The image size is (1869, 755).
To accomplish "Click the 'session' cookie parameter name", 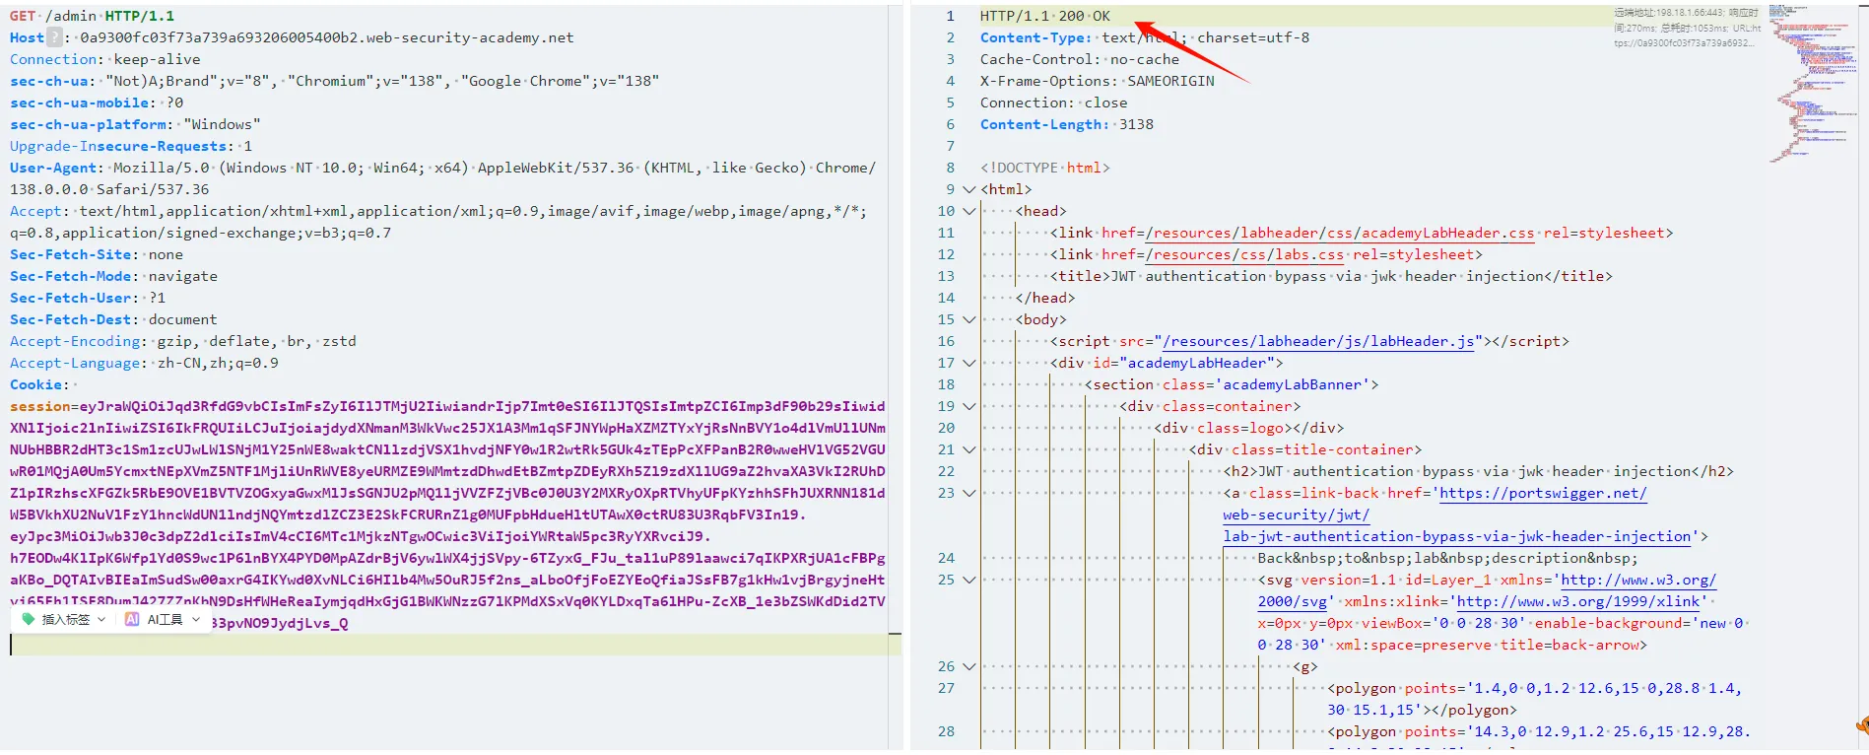I will (x=39, y=406).
